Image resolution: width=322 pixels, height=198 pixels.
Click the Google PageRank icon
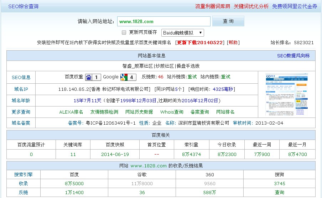(x=128, y=77)
